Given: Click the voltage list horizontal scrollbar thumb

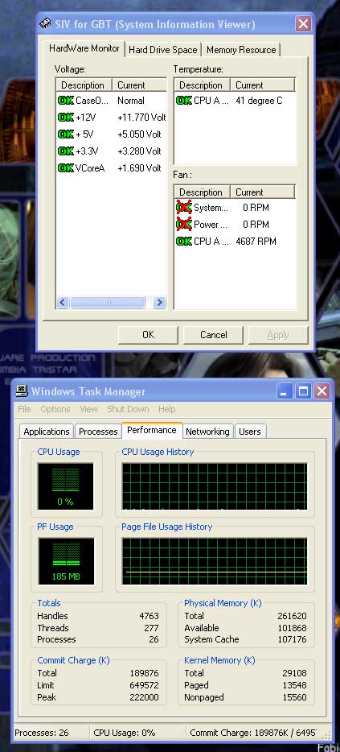Looking at the screenshot, I should click(107, 302).
